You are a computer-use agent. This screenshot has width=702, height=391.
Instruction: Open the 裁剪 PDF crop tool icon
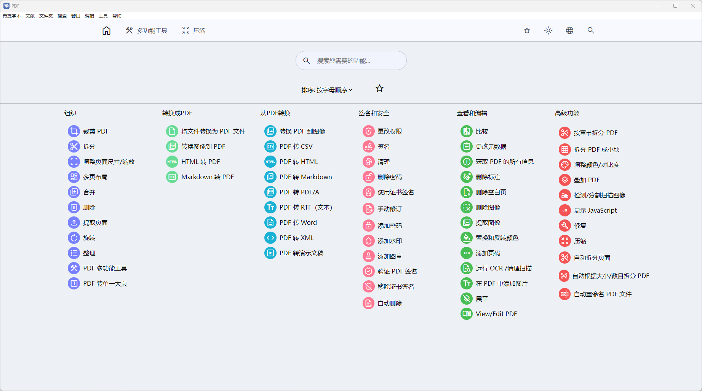pos(74,131)
